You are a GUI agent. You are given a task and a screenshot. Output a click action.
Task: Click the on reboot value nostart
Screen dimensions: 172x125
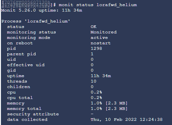[x=101, y=43]
